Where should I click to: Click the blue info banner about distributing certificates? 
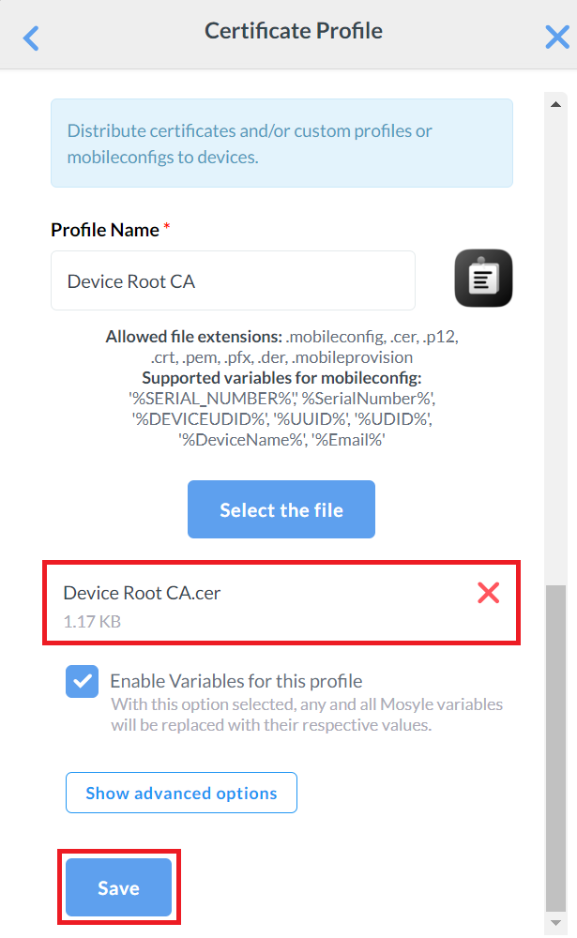[x=281, y=144]
